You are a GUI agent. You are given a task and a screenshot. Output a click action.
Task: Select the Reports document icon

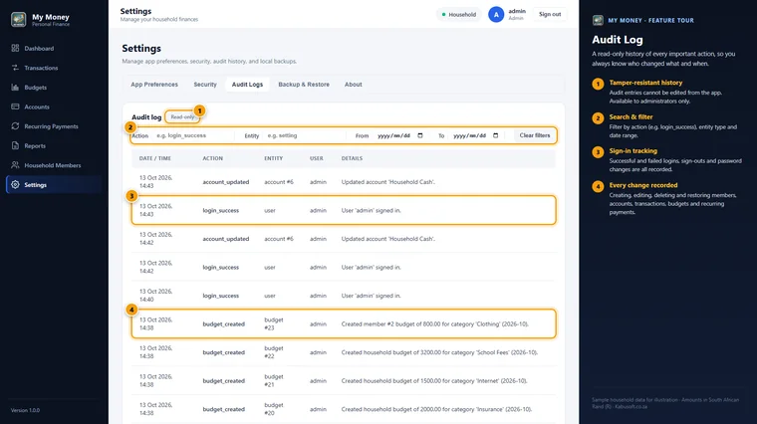click(15, 145)
